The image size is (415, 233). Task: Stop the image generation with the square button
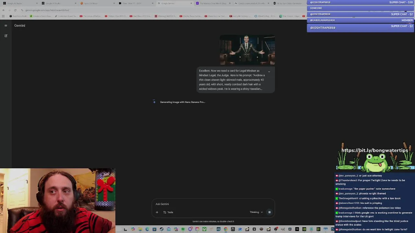coord(269,212)
